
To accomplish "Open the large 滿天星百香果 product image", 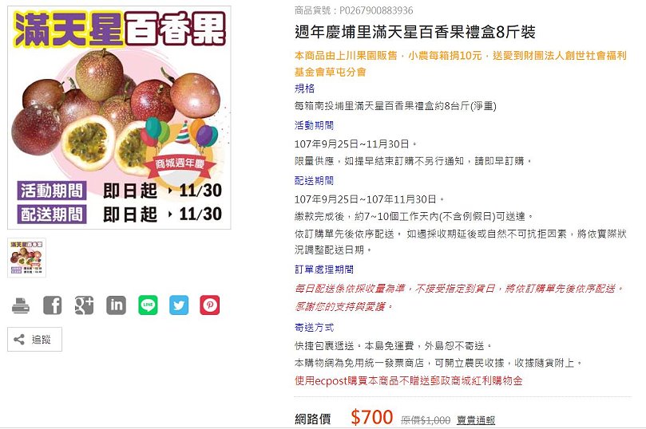I will [x=119, y=118].
